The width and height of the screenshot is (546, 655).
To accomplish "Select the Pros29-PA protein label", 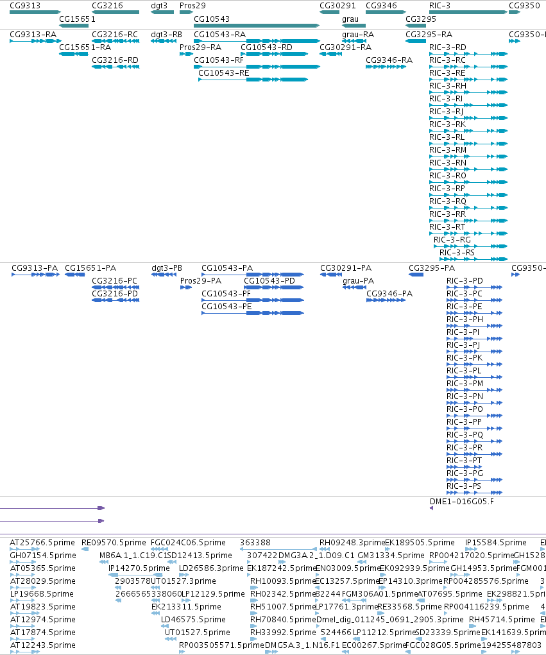I will click(201, 281).
